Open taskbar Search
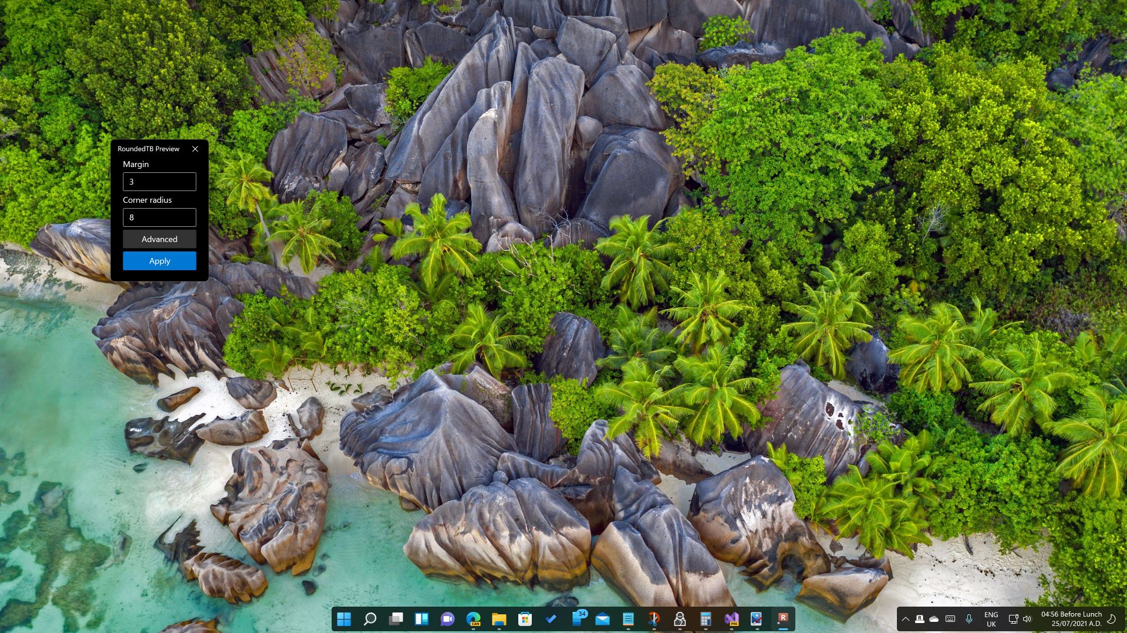1127x633 pixels. tap(370, 619)
